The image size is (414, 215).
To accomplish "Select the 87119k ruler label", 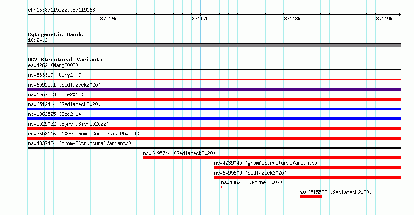I will [384, 19].
